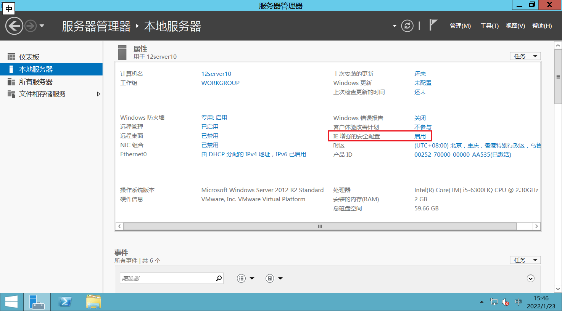Open the dropdown arrow beside the save query icon
The width and height of the screenshot is (562, 311).
tap(280, 278)
